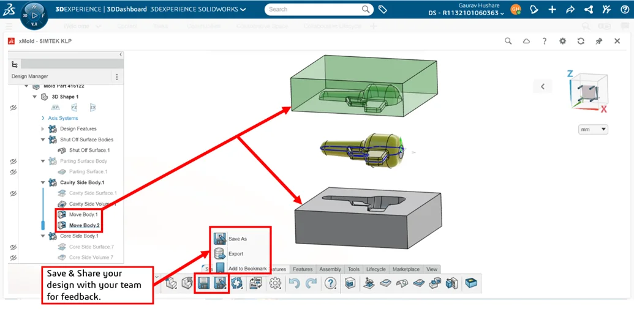Click the question mark in xMold header
Viewport: 634px width, 309px height.
coord(545,41)
